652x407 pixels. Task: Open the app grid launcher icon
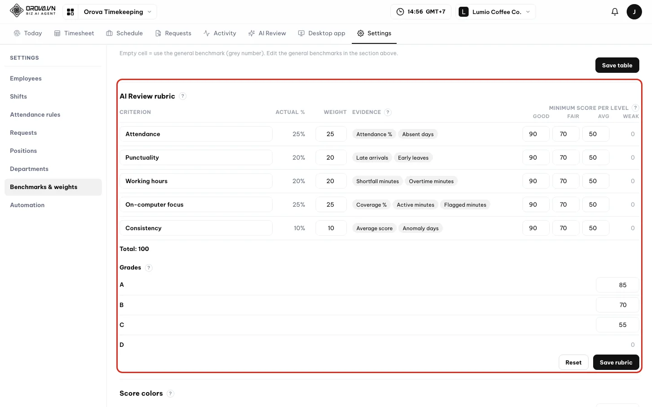click(70, 12)
